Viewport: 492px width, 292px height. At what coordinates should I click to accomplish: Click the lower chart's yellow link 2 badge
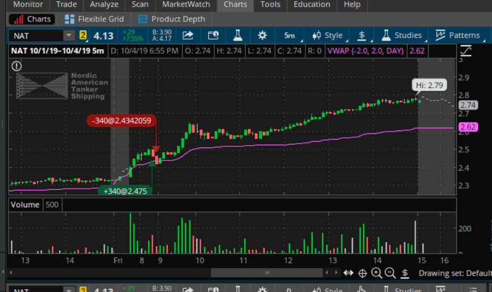point(83,290)
